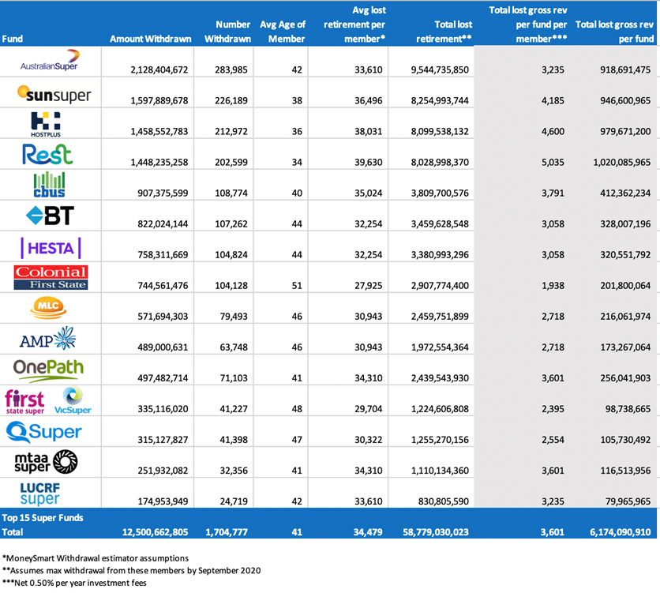Click HESTA total lost retirement 3,380,993,296
Viewport: 660px width, 593px height.
[x=440, y=254]
